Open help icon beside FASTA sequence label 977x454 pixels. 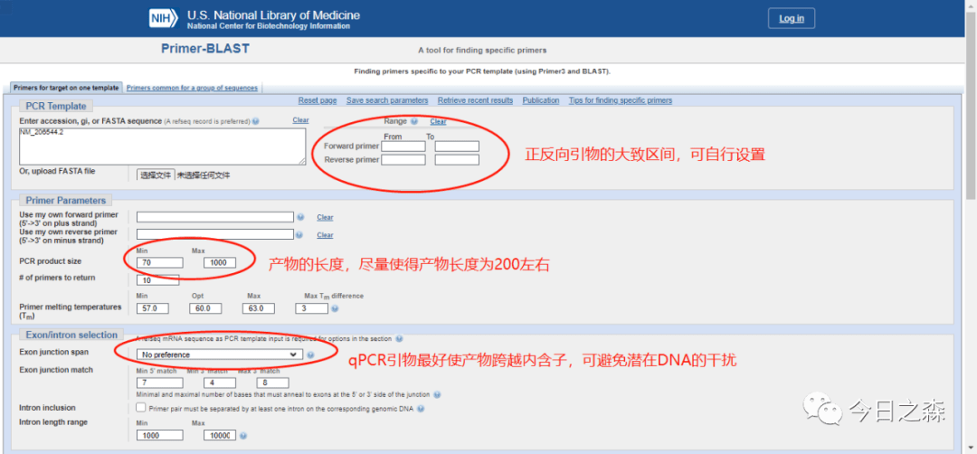[x=256, y=121]
